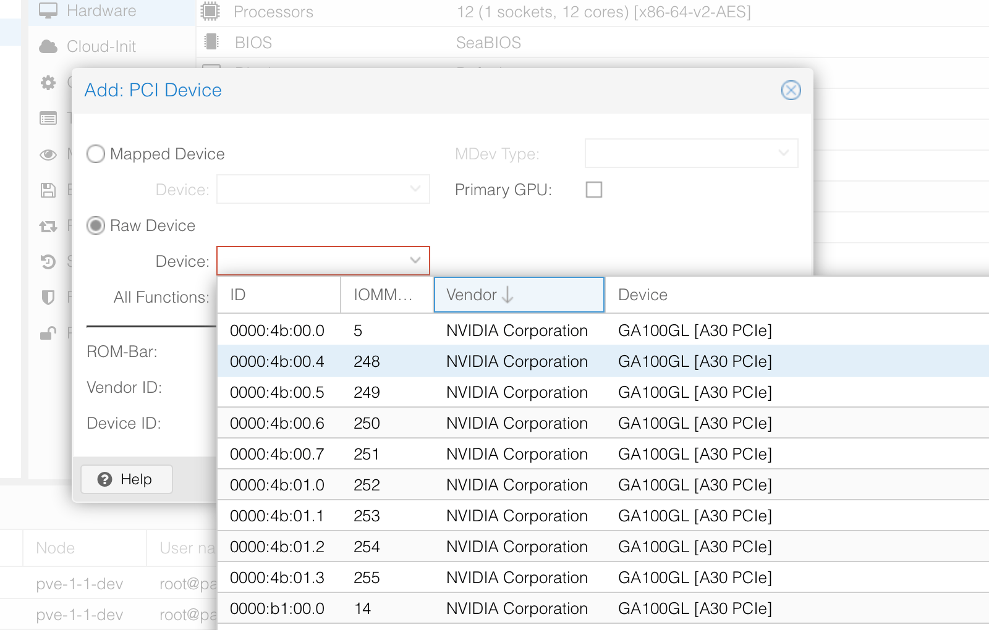Sort by the Vendor column header
This screenshot has height=630, width=989.
coord(519,295)
